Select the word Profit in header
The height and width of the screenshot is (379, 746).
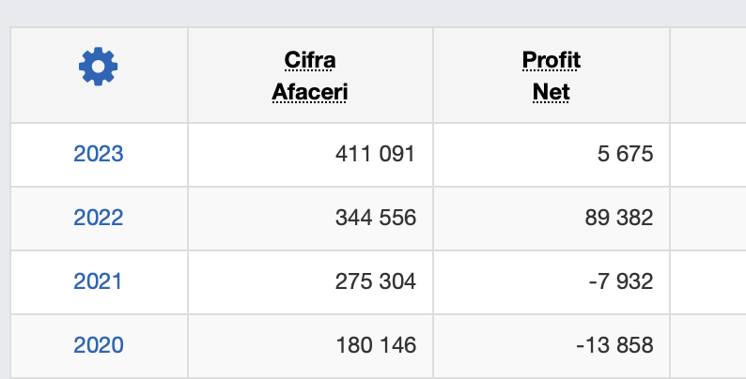[x=552, y=60]
